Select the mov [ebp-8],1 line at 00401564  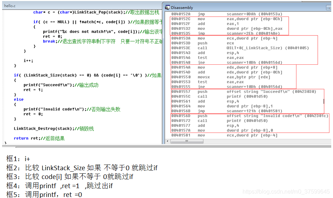(222, 106)
